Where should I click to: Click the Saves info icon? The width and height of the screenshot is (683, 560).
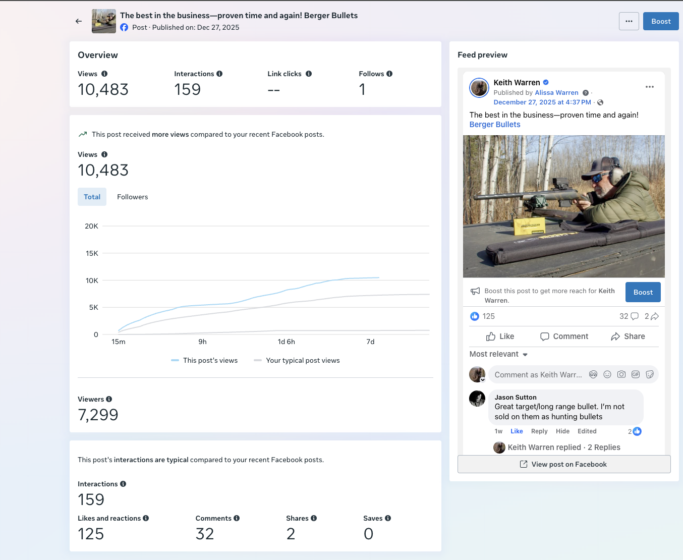coord(388,518)
